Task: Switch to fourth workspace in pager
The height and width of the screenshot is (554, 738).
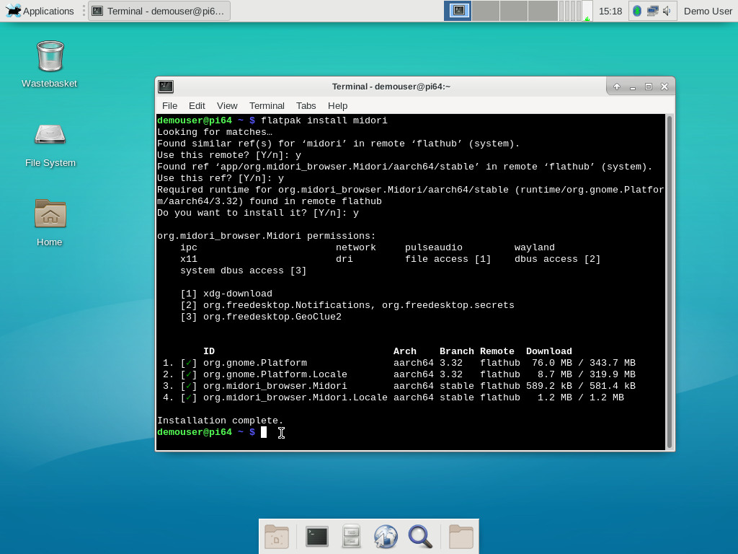Action: click(543, 11)
